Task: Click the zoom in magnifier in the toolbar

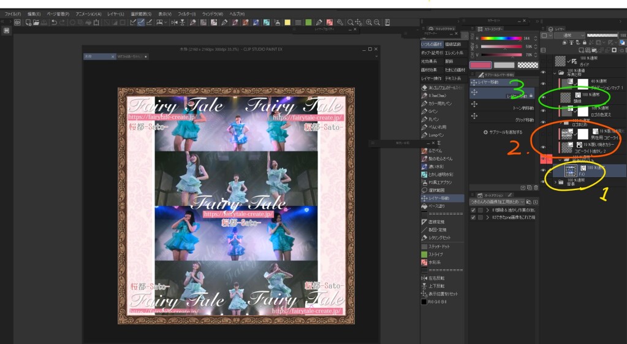Action: coord(369,23)
